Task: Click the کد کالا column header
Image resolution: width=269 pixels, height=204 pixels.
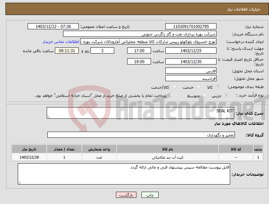Action: pyautogui.click(x=236, y=149)
